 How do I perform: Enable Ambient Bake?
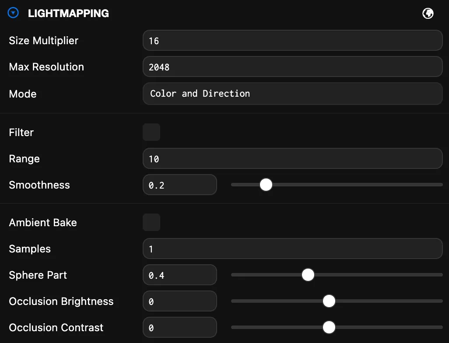[151, 222]
